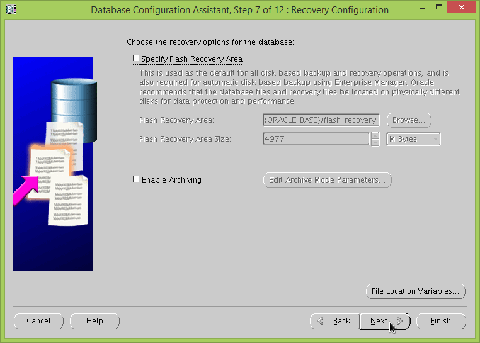The image size is (480, 343).
Task: Decrease recovery area size with down arrow
Action: pyautogui.click(x=375, y=142)
